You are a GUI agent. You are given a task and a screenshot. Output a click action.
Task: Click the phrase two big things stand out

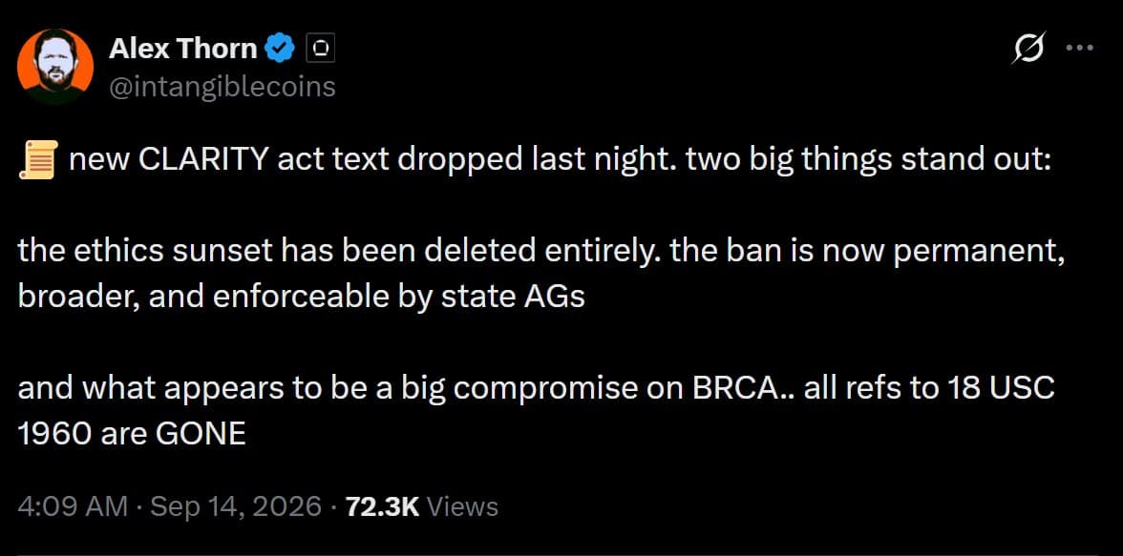pyautogui.click(x=868, y=160)
